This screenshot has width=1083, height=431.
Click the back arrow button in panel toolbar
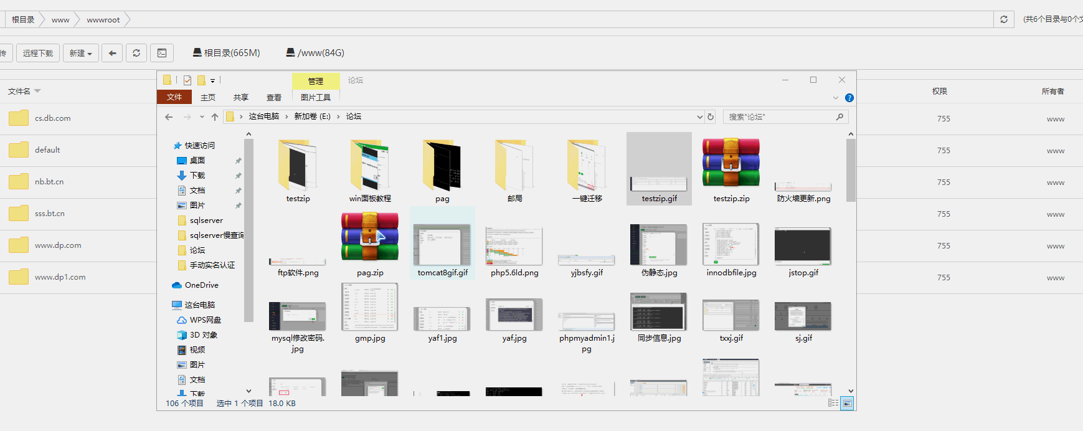[x=112, y=53]
